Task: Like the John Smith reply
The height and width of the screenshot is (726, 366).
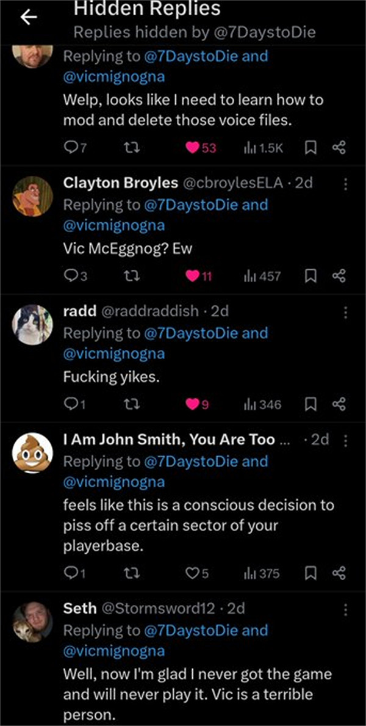Action: click(x=192, y=573)
